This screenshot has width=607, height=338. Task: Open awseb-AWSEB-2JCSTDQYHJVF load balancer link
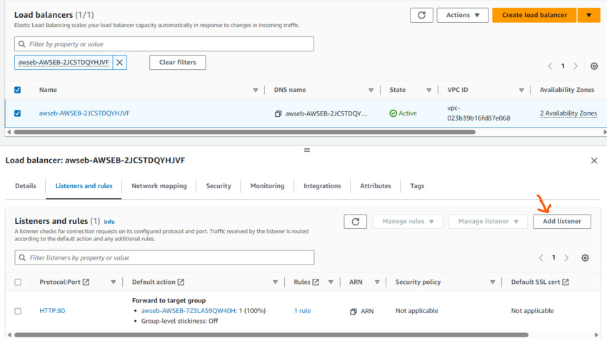click(84, 113)
